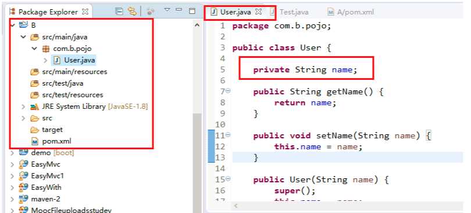
Task: Select the src/test/java folder
Action: click(62, 83)
